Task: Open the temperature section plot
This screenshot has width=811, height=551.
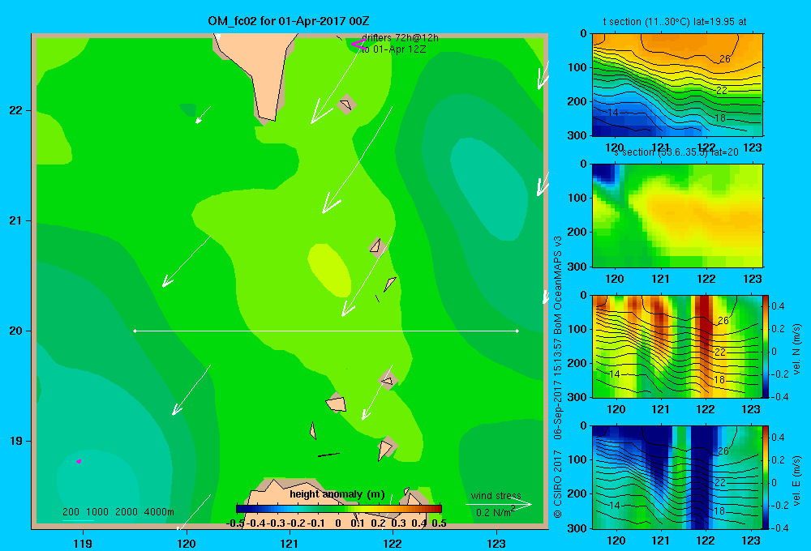Action: [677, 85]
